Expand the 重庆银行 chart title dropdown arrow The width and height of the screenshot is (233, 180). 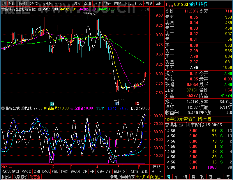(x=40, y=9)
